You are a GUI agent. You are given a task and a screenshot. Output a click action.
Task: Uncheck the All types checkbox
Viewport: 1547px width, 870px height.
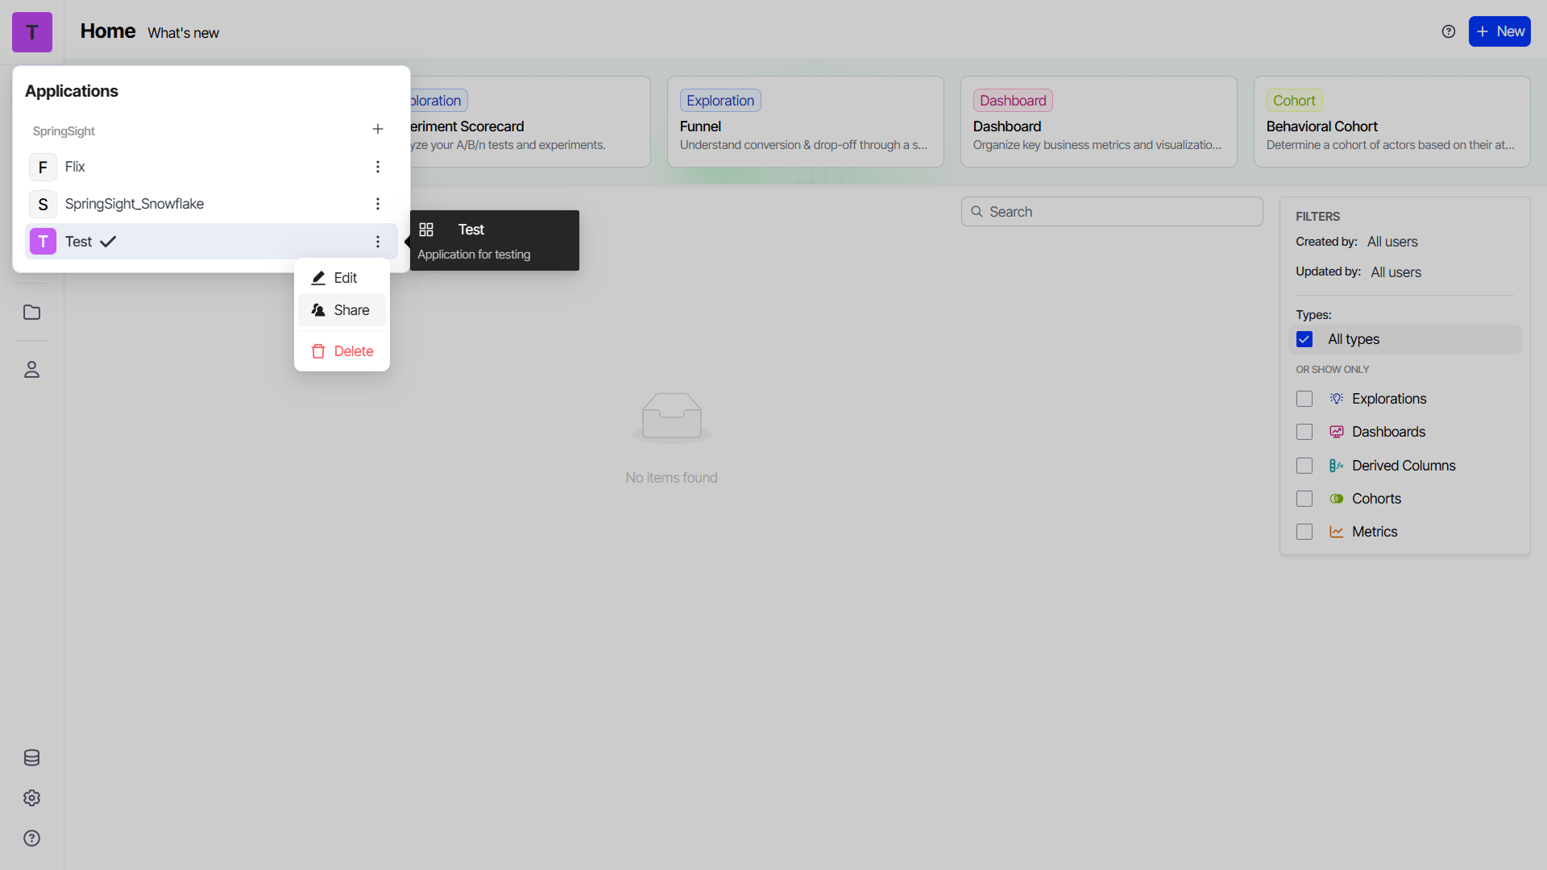point(1304,339)
